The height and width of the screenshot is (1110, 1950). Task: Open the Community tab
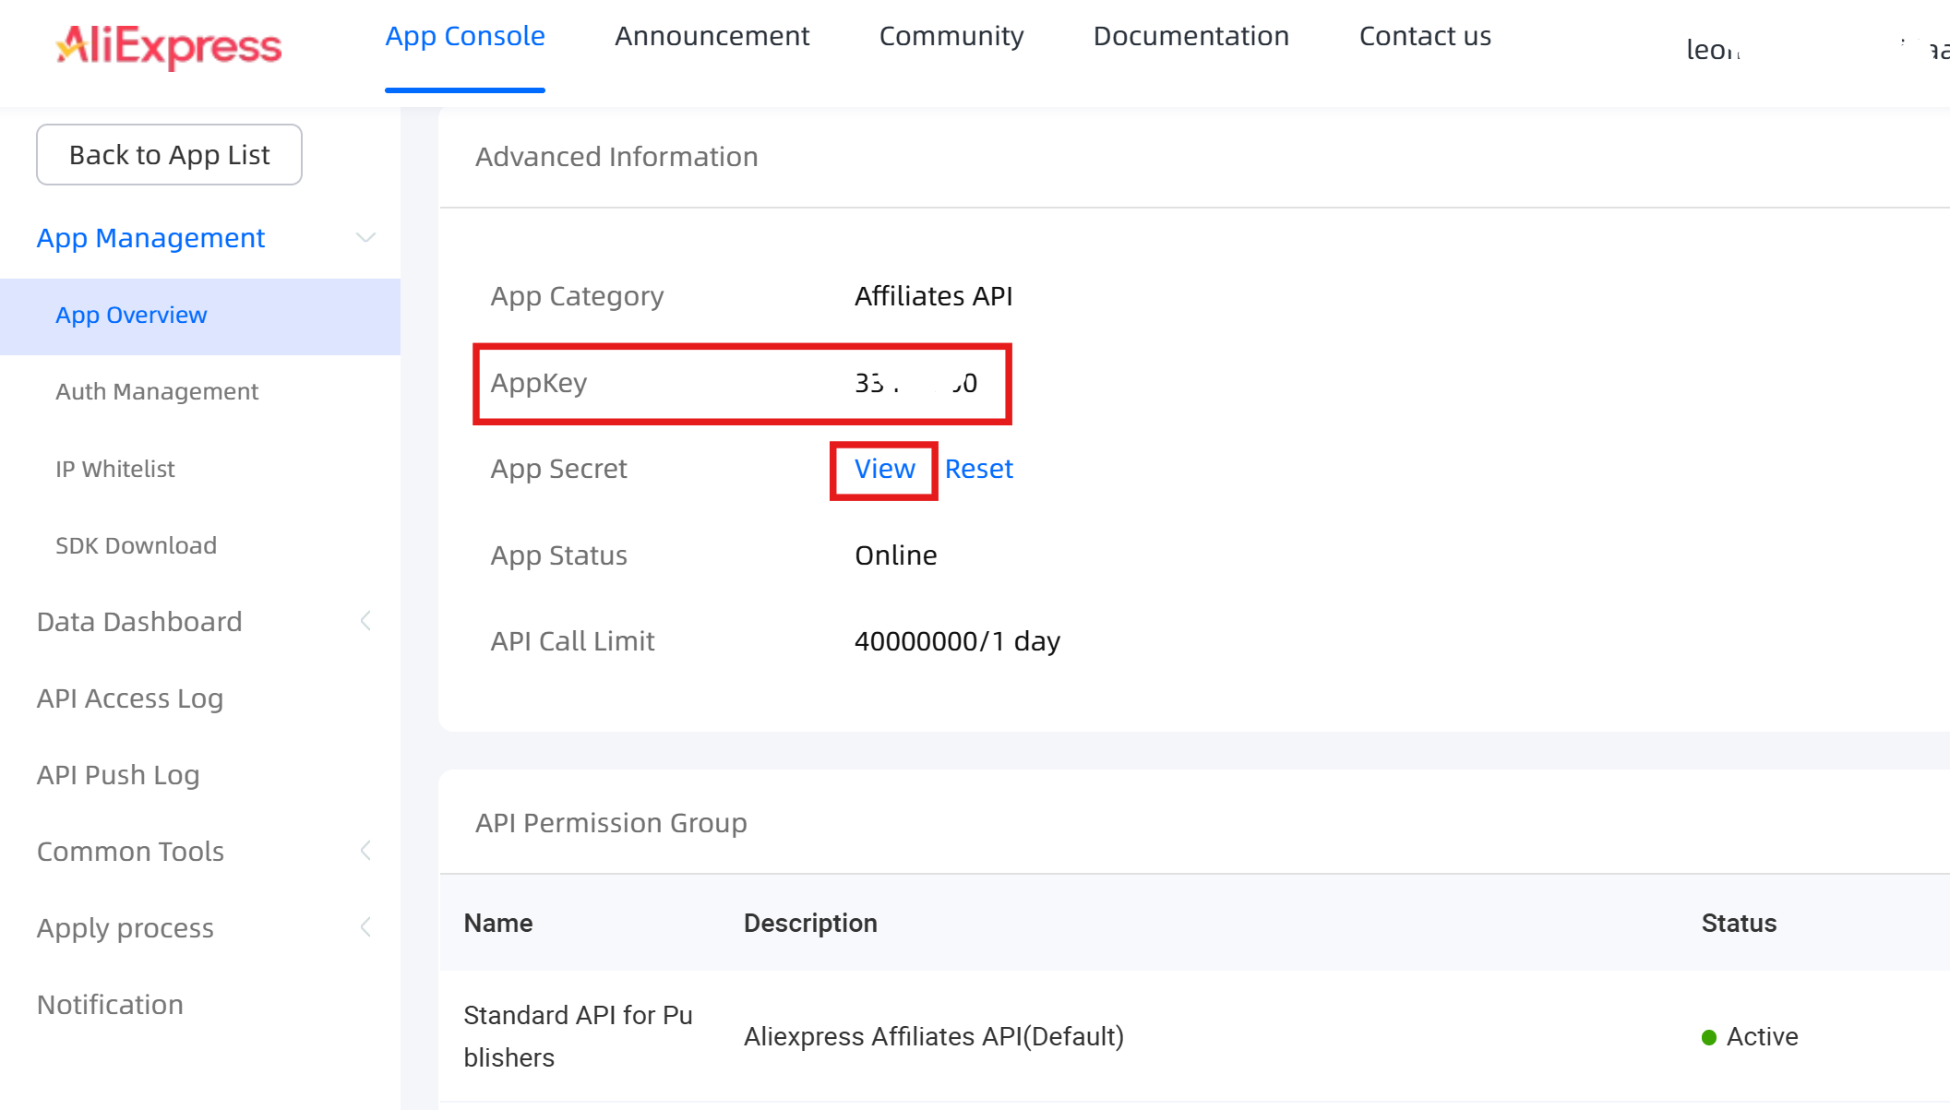click(951, 36)
